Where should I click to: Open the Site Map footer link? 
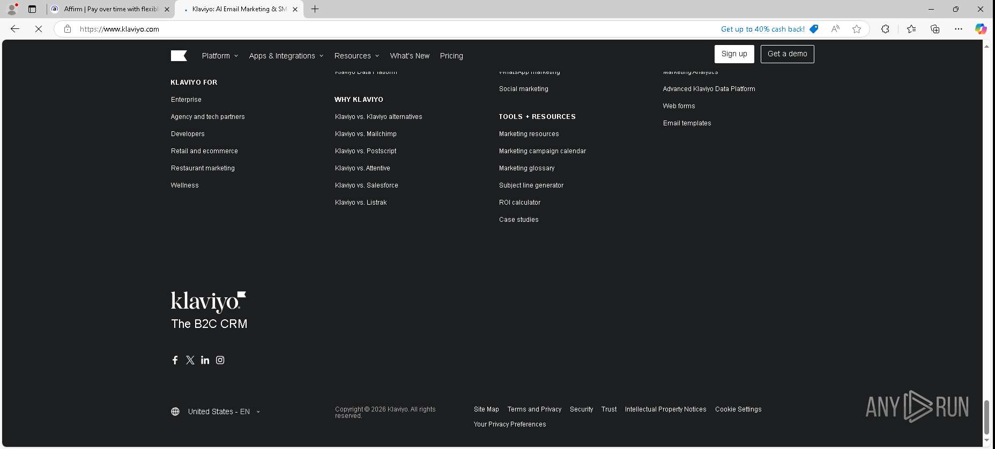[486, 409]
